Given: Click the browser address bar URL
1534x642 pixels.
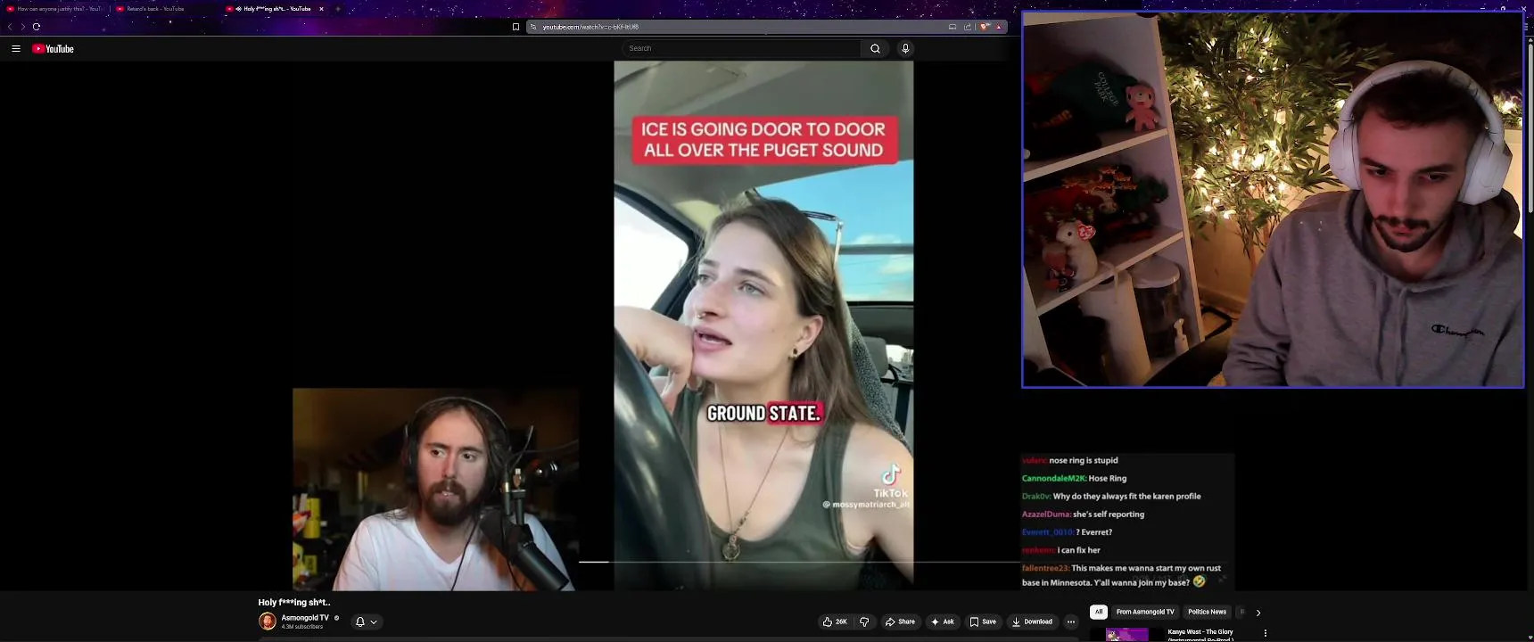Looking at the screenshot, I should [590, 27].
